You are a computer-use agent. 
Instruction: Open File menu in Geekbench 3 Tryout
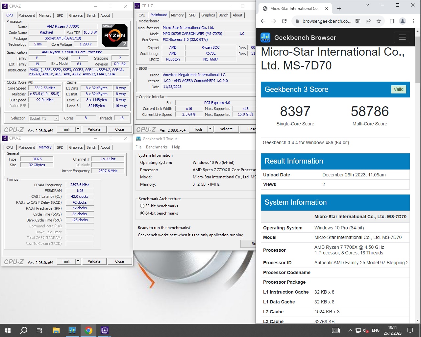[138, 147]
